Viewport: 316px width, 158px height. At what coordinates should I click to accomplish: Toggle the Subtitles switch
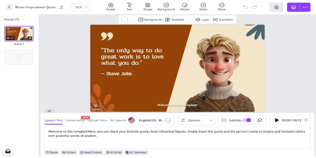(x=247, y=120)
